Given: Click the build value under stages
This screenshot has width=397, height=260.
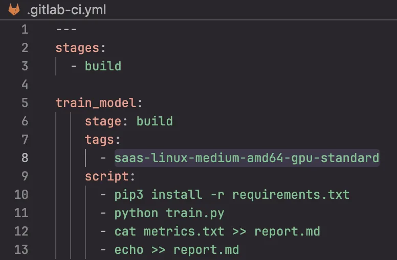Looking at the screenshot, I should (103, 66).
